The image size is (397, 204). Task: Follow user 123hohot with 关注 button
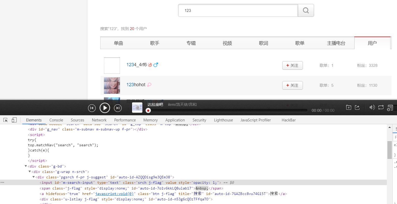[292, 85]
